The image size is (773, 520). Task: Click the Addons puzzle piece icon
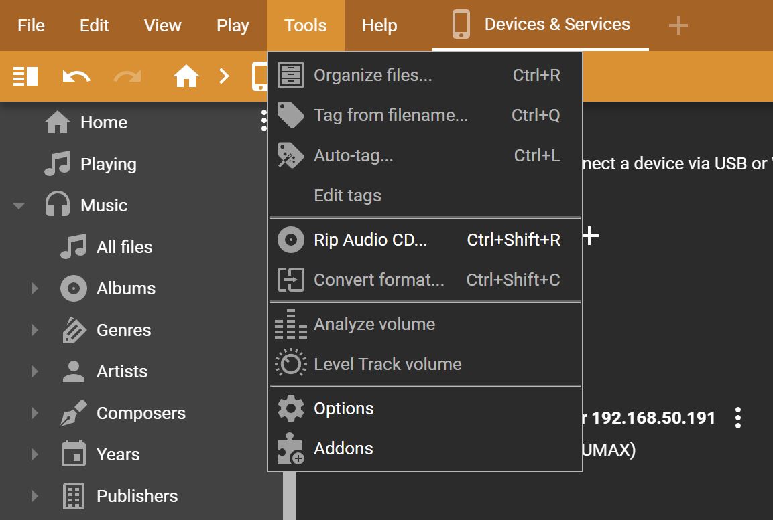[x=290, y=448]
